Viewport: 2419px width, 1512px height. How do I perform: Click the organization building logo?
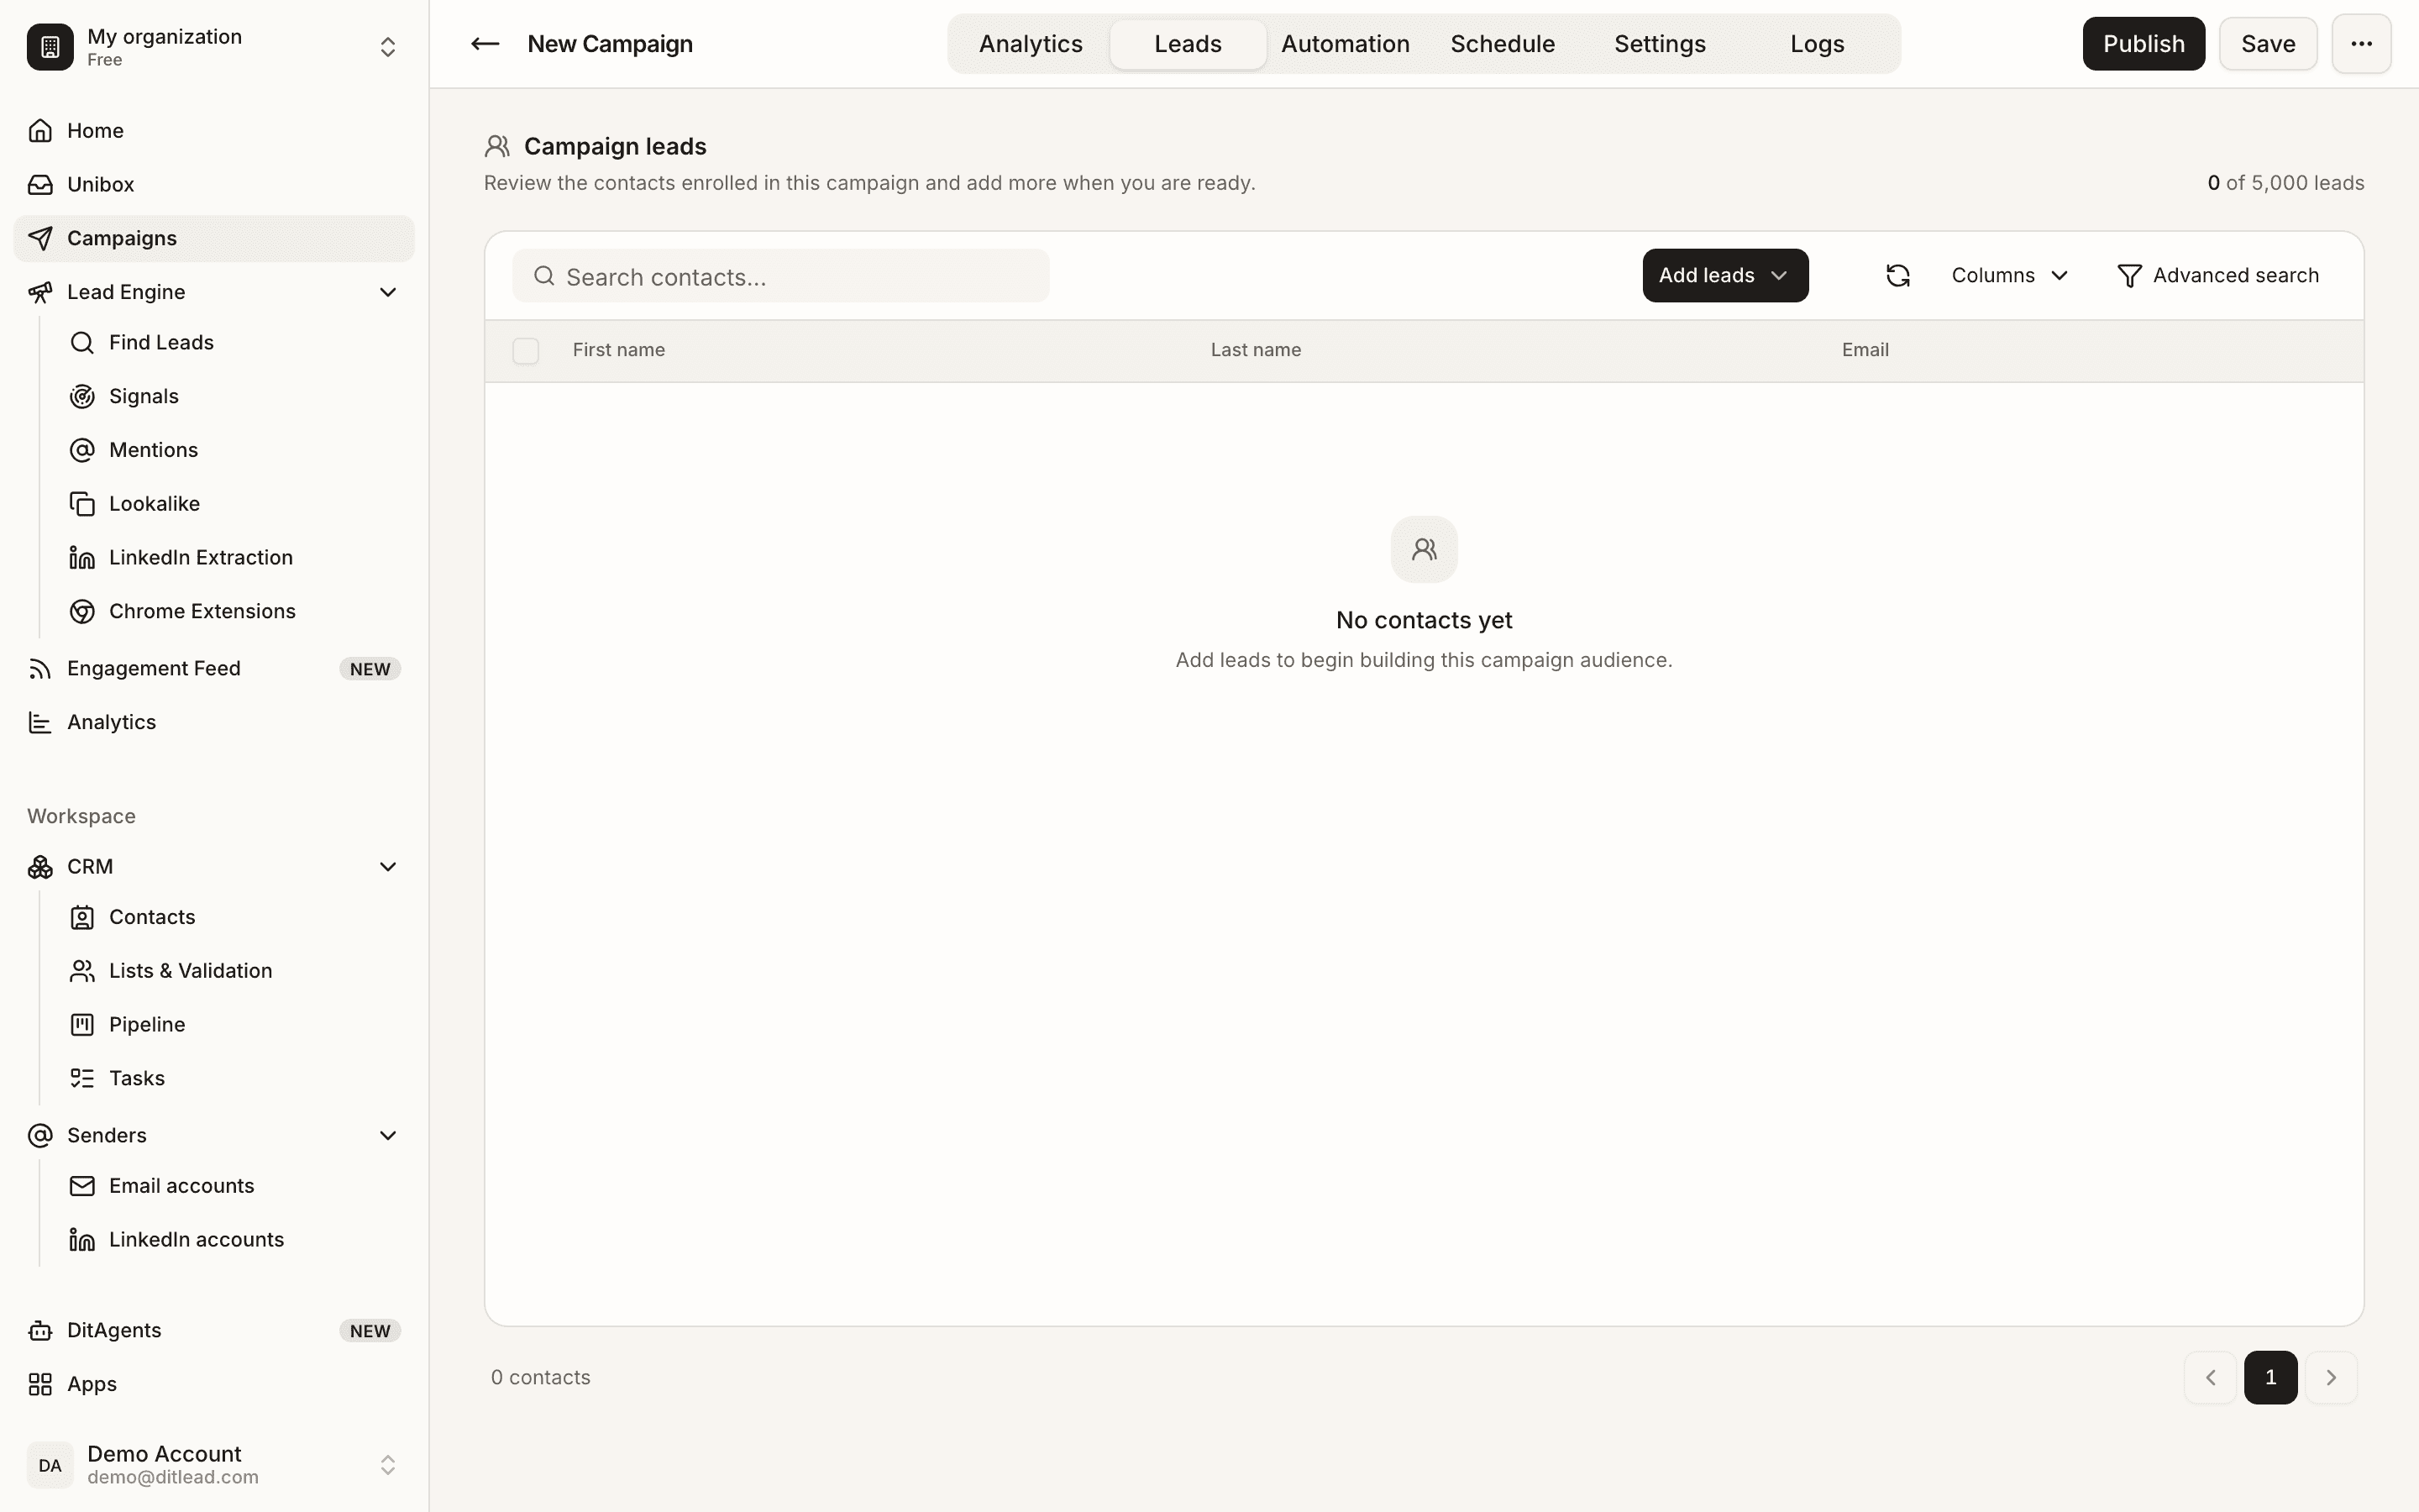tap(50, 47)
